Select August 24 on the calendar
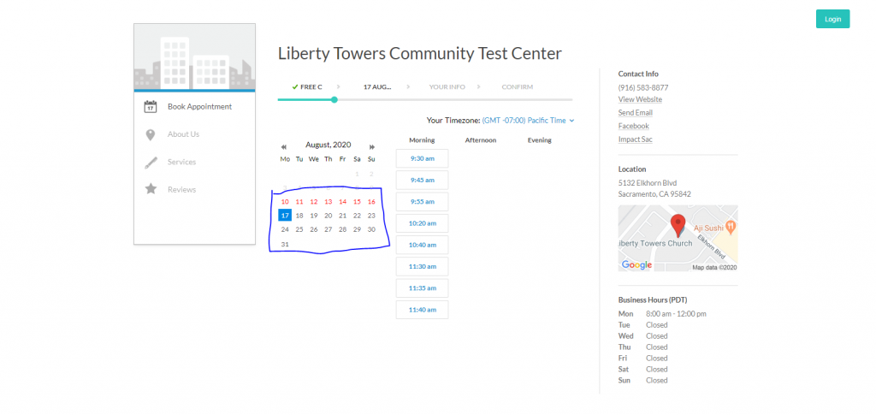 point(285,229)
